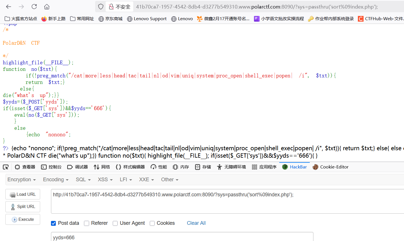The height and width of the screenshot is (241, 404).
Task: Expand the LFI dropdown menu
Action: [126, 180]
